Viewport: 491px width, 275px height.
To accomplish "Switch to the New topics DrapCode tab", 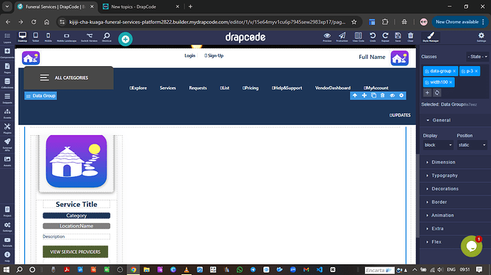I will [141, 6].
